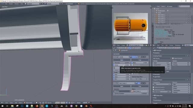Enable the Square Samples checkbox
This screenshot has height=108, width=193.
[173, 58]
